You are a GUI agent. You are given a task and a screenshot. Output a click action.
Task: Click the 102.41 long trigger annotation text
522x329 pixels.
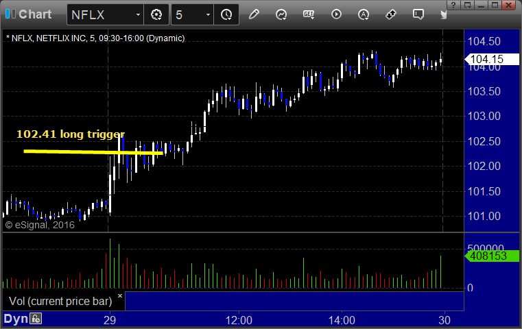coord(70,134)
